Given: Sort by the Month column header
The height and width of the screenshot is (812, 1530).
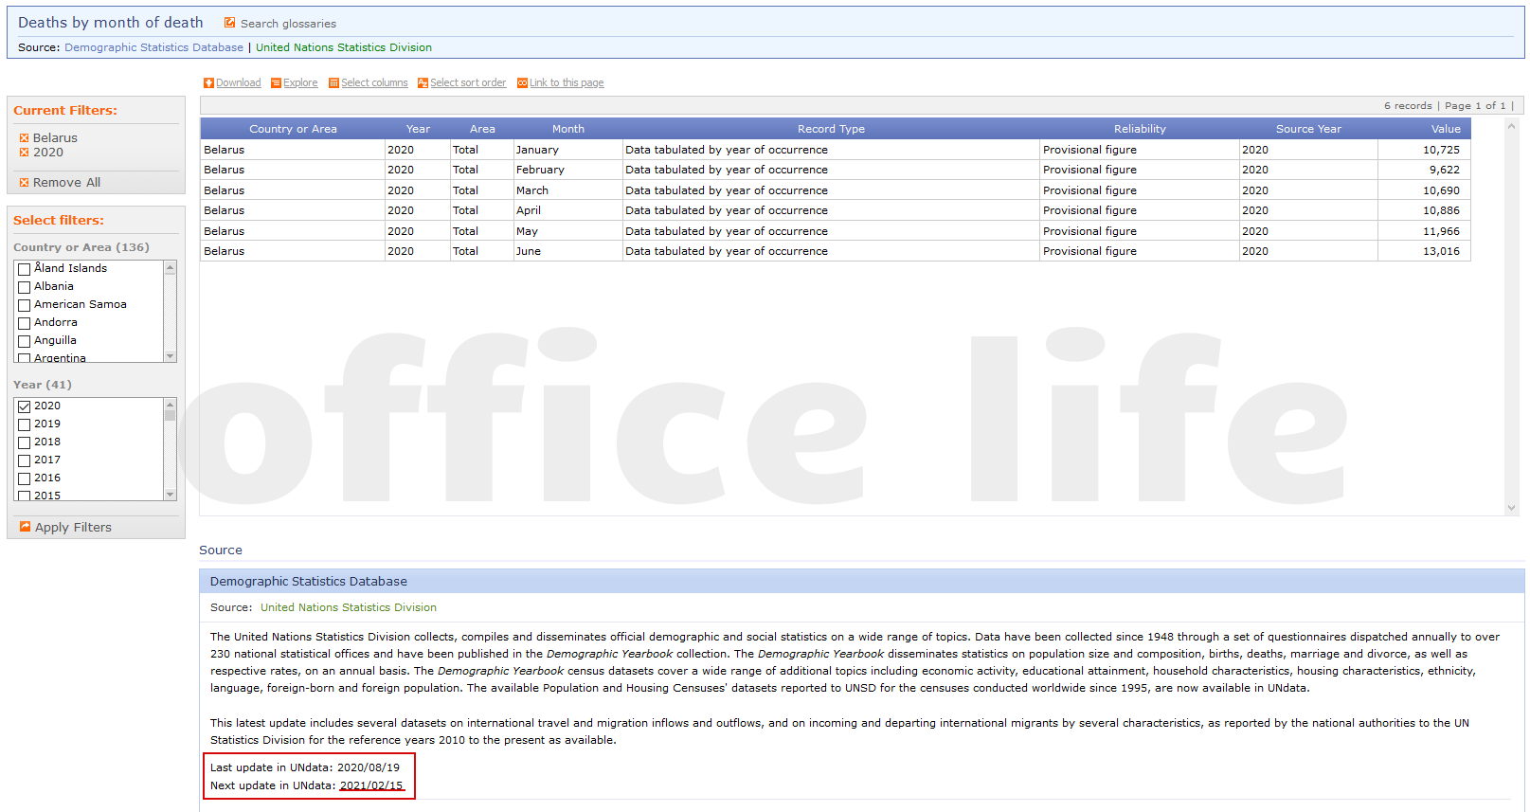Looking at the screenshot, I should (567, 129).
